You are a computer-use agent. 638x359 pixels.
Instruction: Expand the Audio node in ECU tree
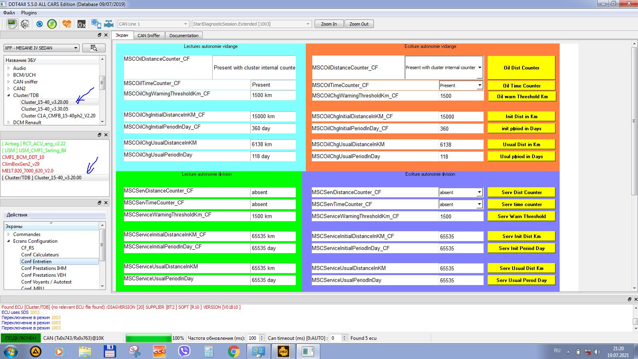click(8, 68)
